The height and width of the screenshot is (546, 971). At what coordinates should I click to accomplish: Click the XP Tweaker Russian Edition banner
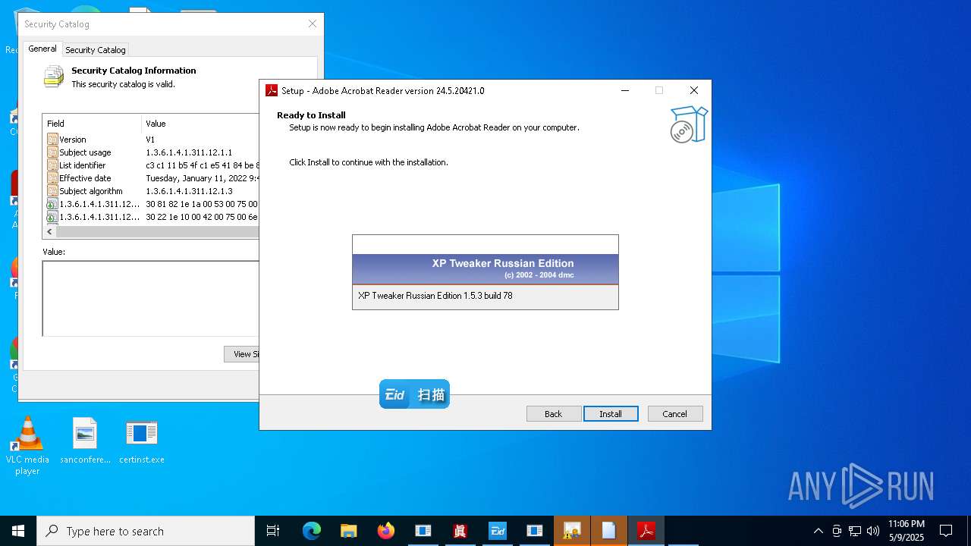pyautogui.click(x=485, y=269)
